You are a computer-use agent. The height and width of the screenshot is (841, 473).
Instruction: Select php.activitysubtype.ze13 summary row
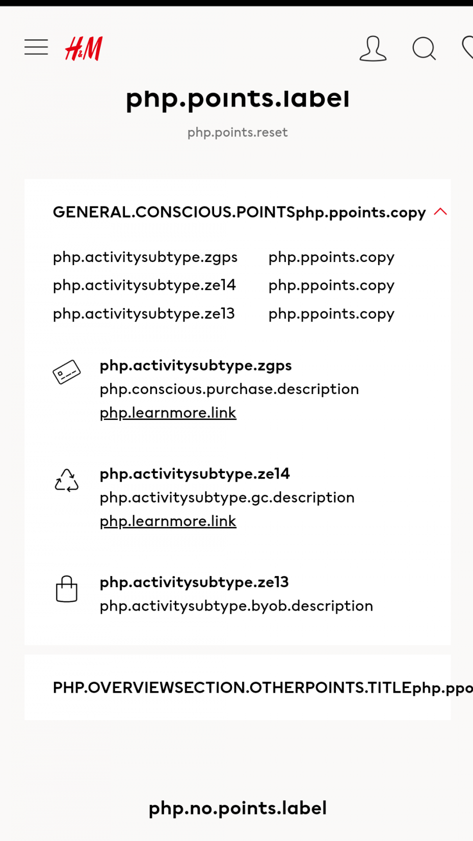[x=144, y=314]
